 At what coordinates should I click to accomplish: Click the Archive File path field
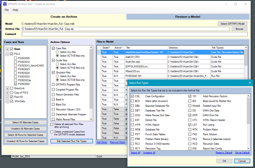tap(126, 29)
